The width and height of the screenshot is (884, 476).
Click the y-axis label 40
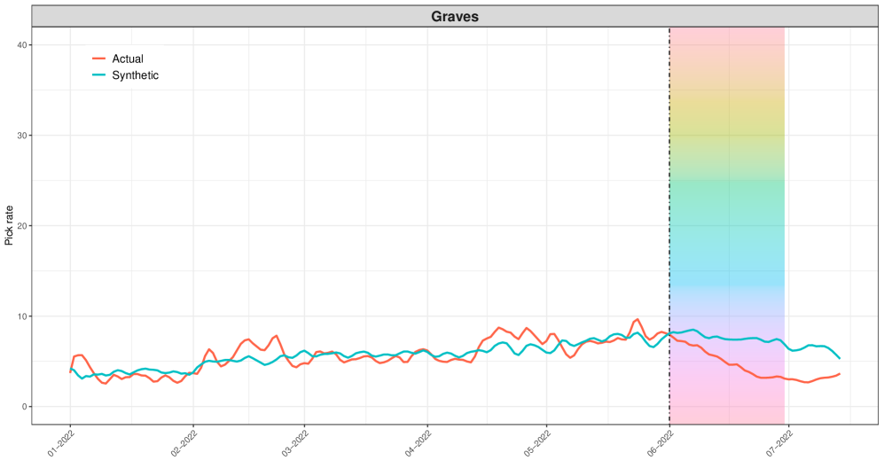pos(22,45)
